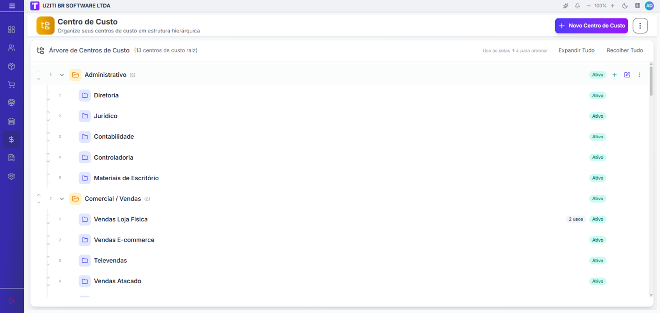Viewport: 660px width, 313px height.
Task: Move Vendas E-commerce up with its reorder arrow
Action: tap(48, 237)
